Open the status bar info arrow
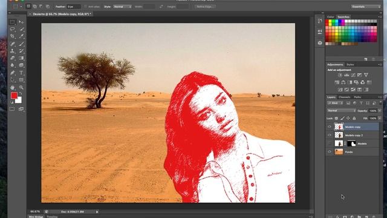The height and width of the screenshot is (218, 387). coord(97,212)
